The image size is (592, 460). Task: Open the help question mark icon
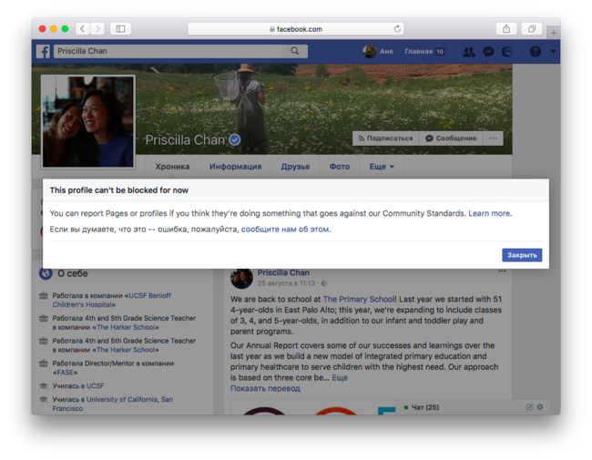535,52
